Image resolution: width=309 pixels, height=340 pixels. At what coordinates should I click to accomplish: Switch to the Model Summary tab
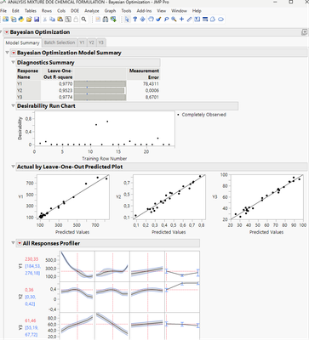pos(22,42)
